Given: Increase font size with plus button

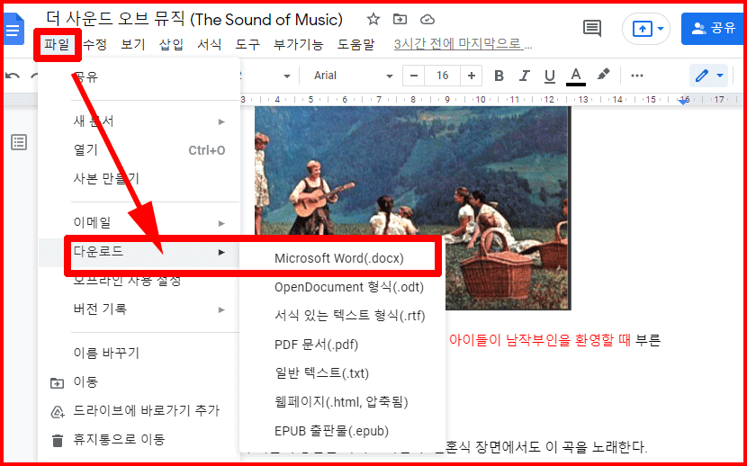Looking at the screenshot, I should [472, 76].
